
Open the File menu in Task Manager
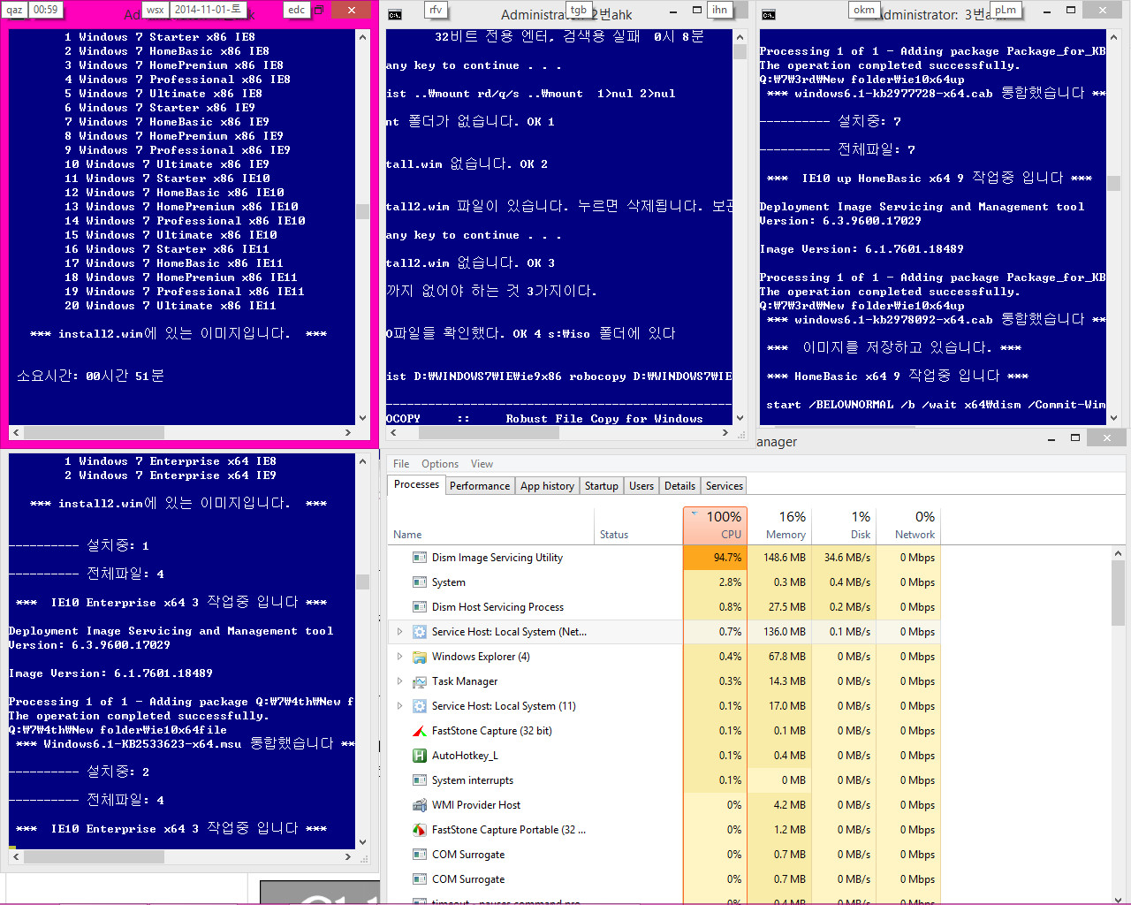tap(401, 464)
